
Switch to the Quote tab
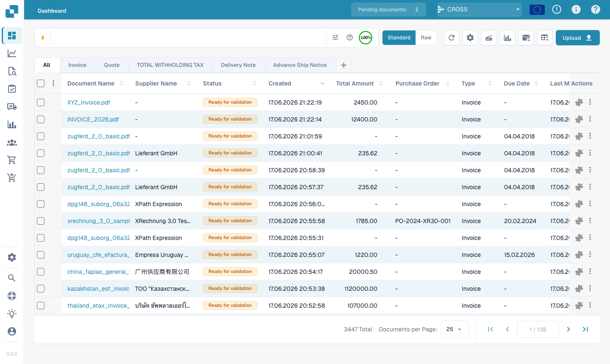coord(112,65)
